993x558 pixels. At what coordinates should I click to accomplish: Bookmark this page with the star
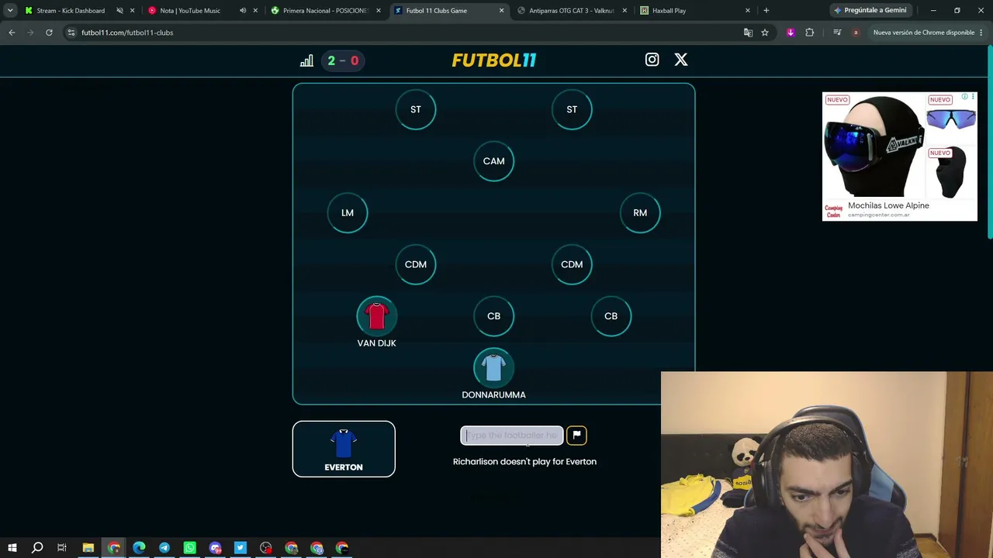click(x=765, y=33)
